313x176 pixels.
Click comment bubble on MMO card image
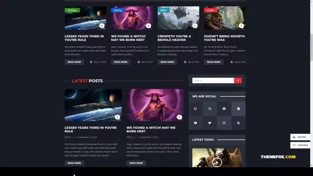195,26
